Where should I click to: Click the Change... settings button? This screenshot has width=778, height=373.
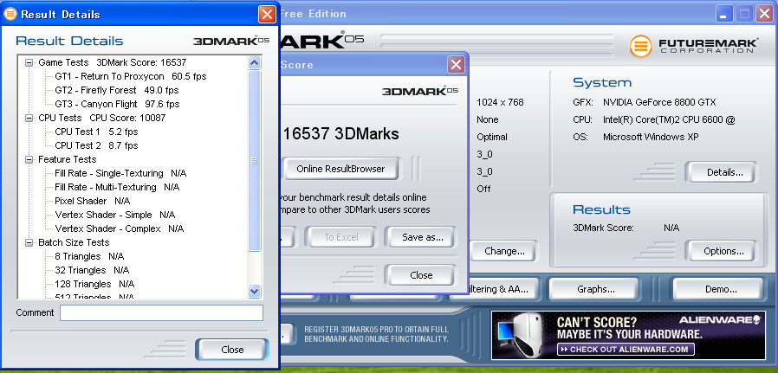click(x=504, y=251)
